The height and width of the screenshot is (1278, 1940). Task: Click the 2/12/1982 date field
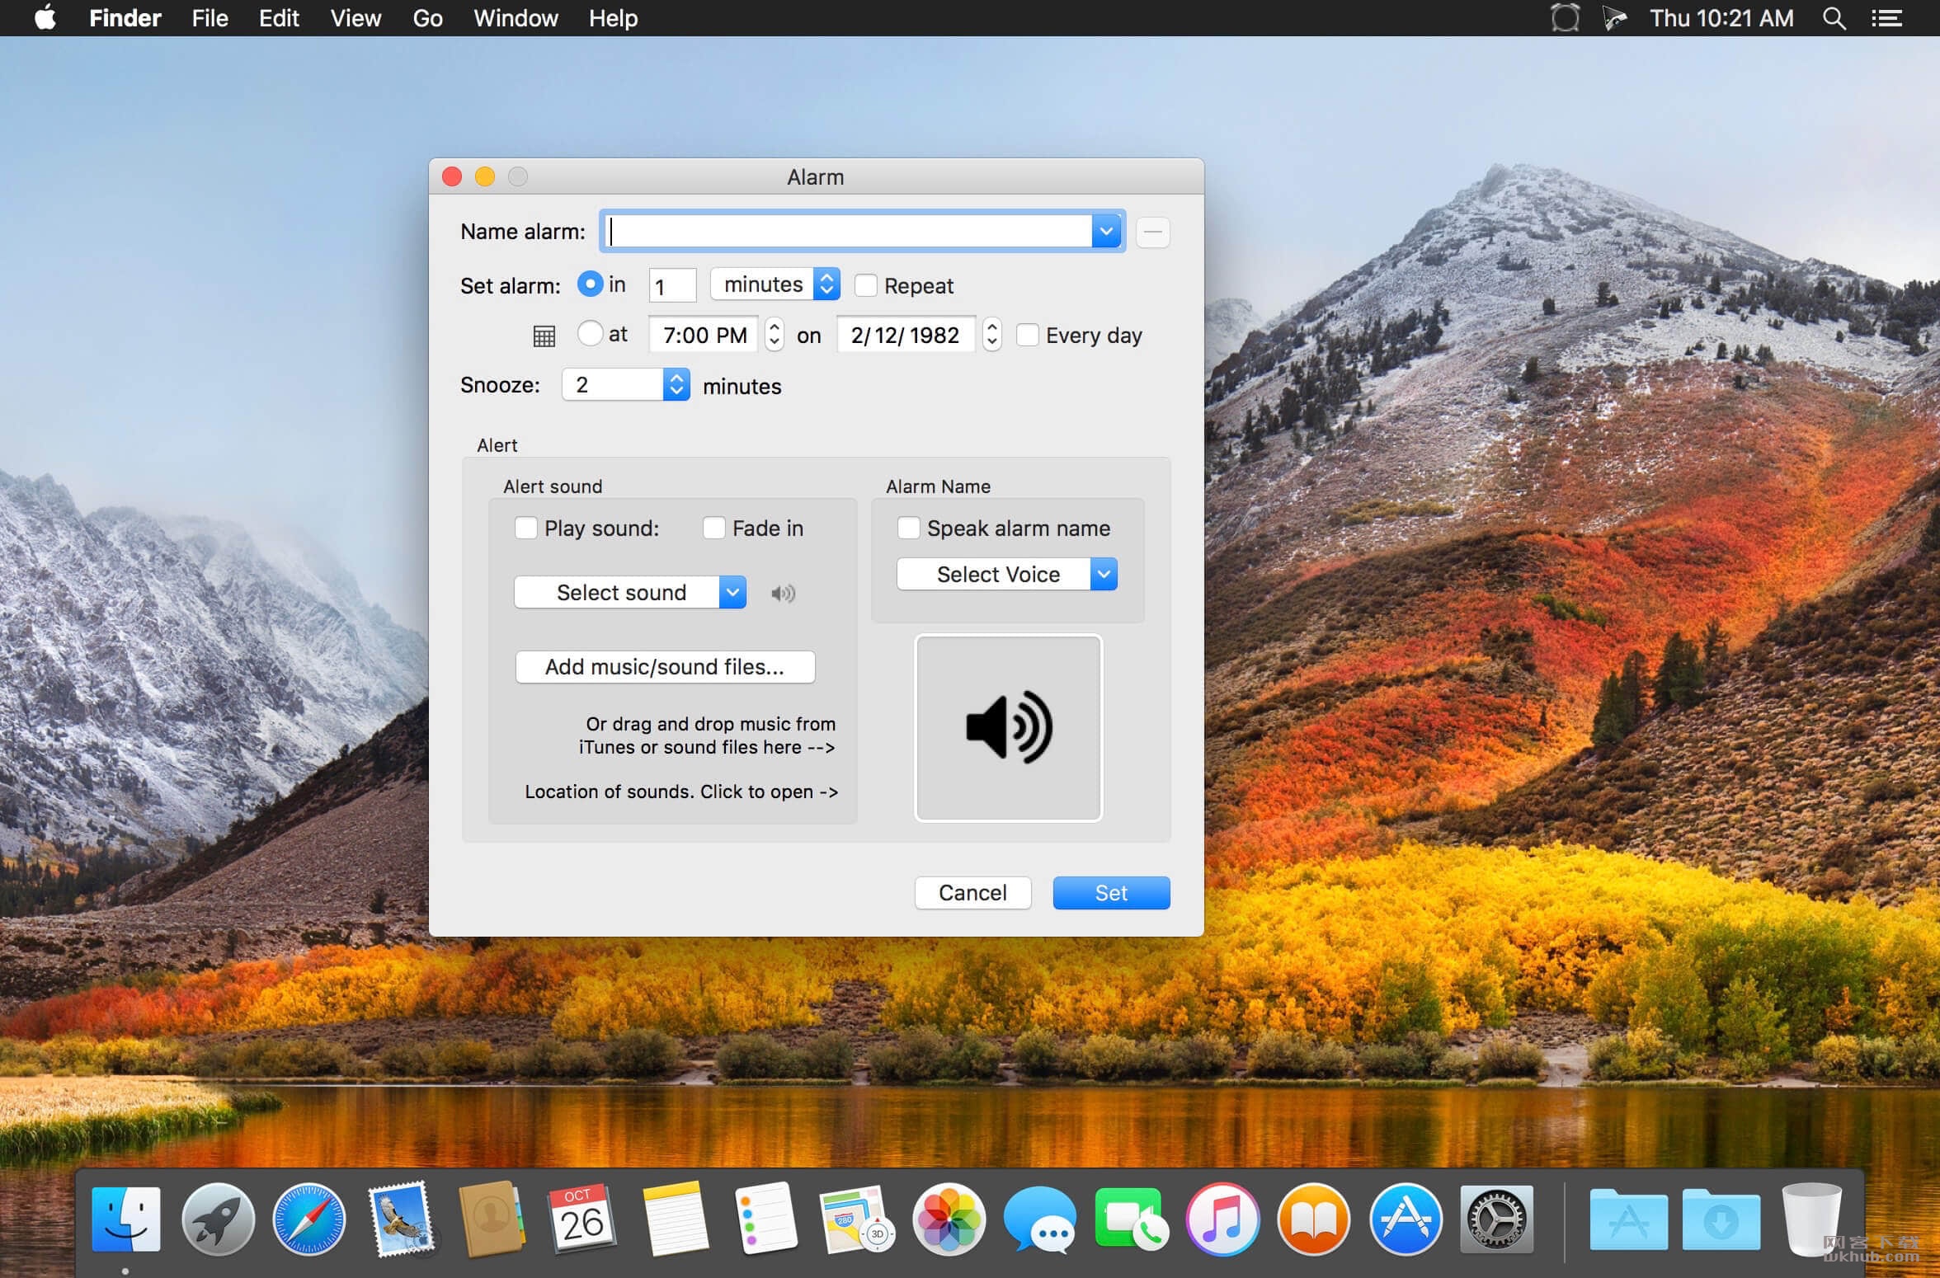click(x=906, y=335)
